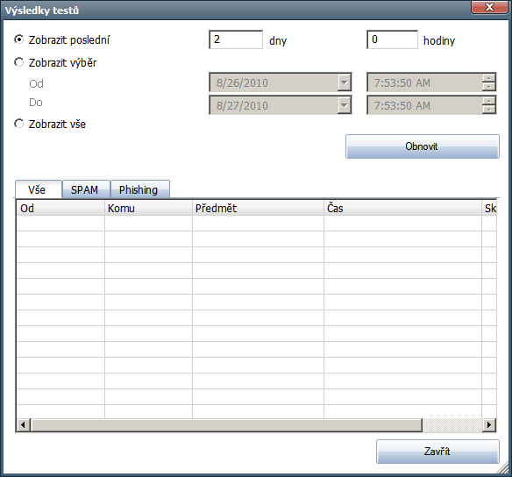Increase the Od time with up spinner
Image resolution: width=512 pixels, height=477 pixels.
point(488,78)
